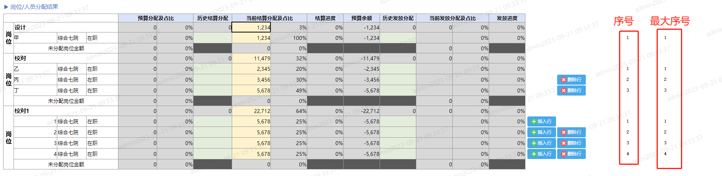The height and width of the screenshot is (176, 722).
Task: Select the 校对1 total cell 22,712
Action: (251, 111)
